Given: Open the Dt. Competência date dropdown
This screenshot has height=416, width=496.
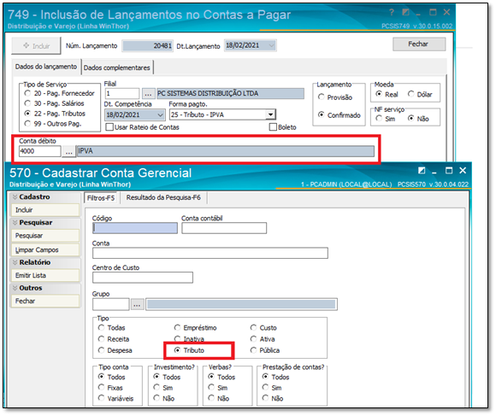Looking at the screenshot, I should (161, 115).
